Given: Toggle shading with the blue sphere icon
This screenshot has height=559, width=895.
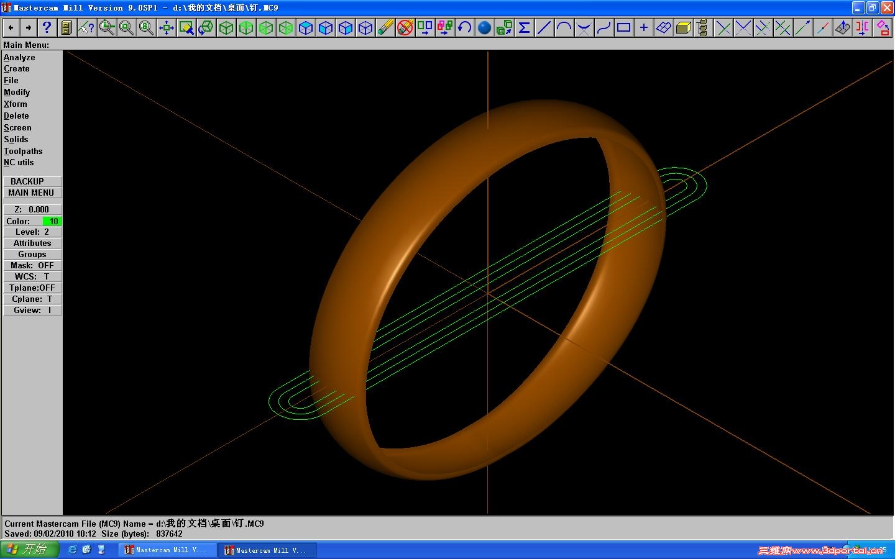Looking at the screenshot, I should click(x=484, y=27).
